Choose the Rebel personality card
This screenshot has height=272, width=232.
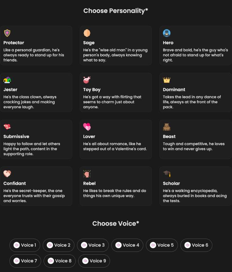click(116, 186)
